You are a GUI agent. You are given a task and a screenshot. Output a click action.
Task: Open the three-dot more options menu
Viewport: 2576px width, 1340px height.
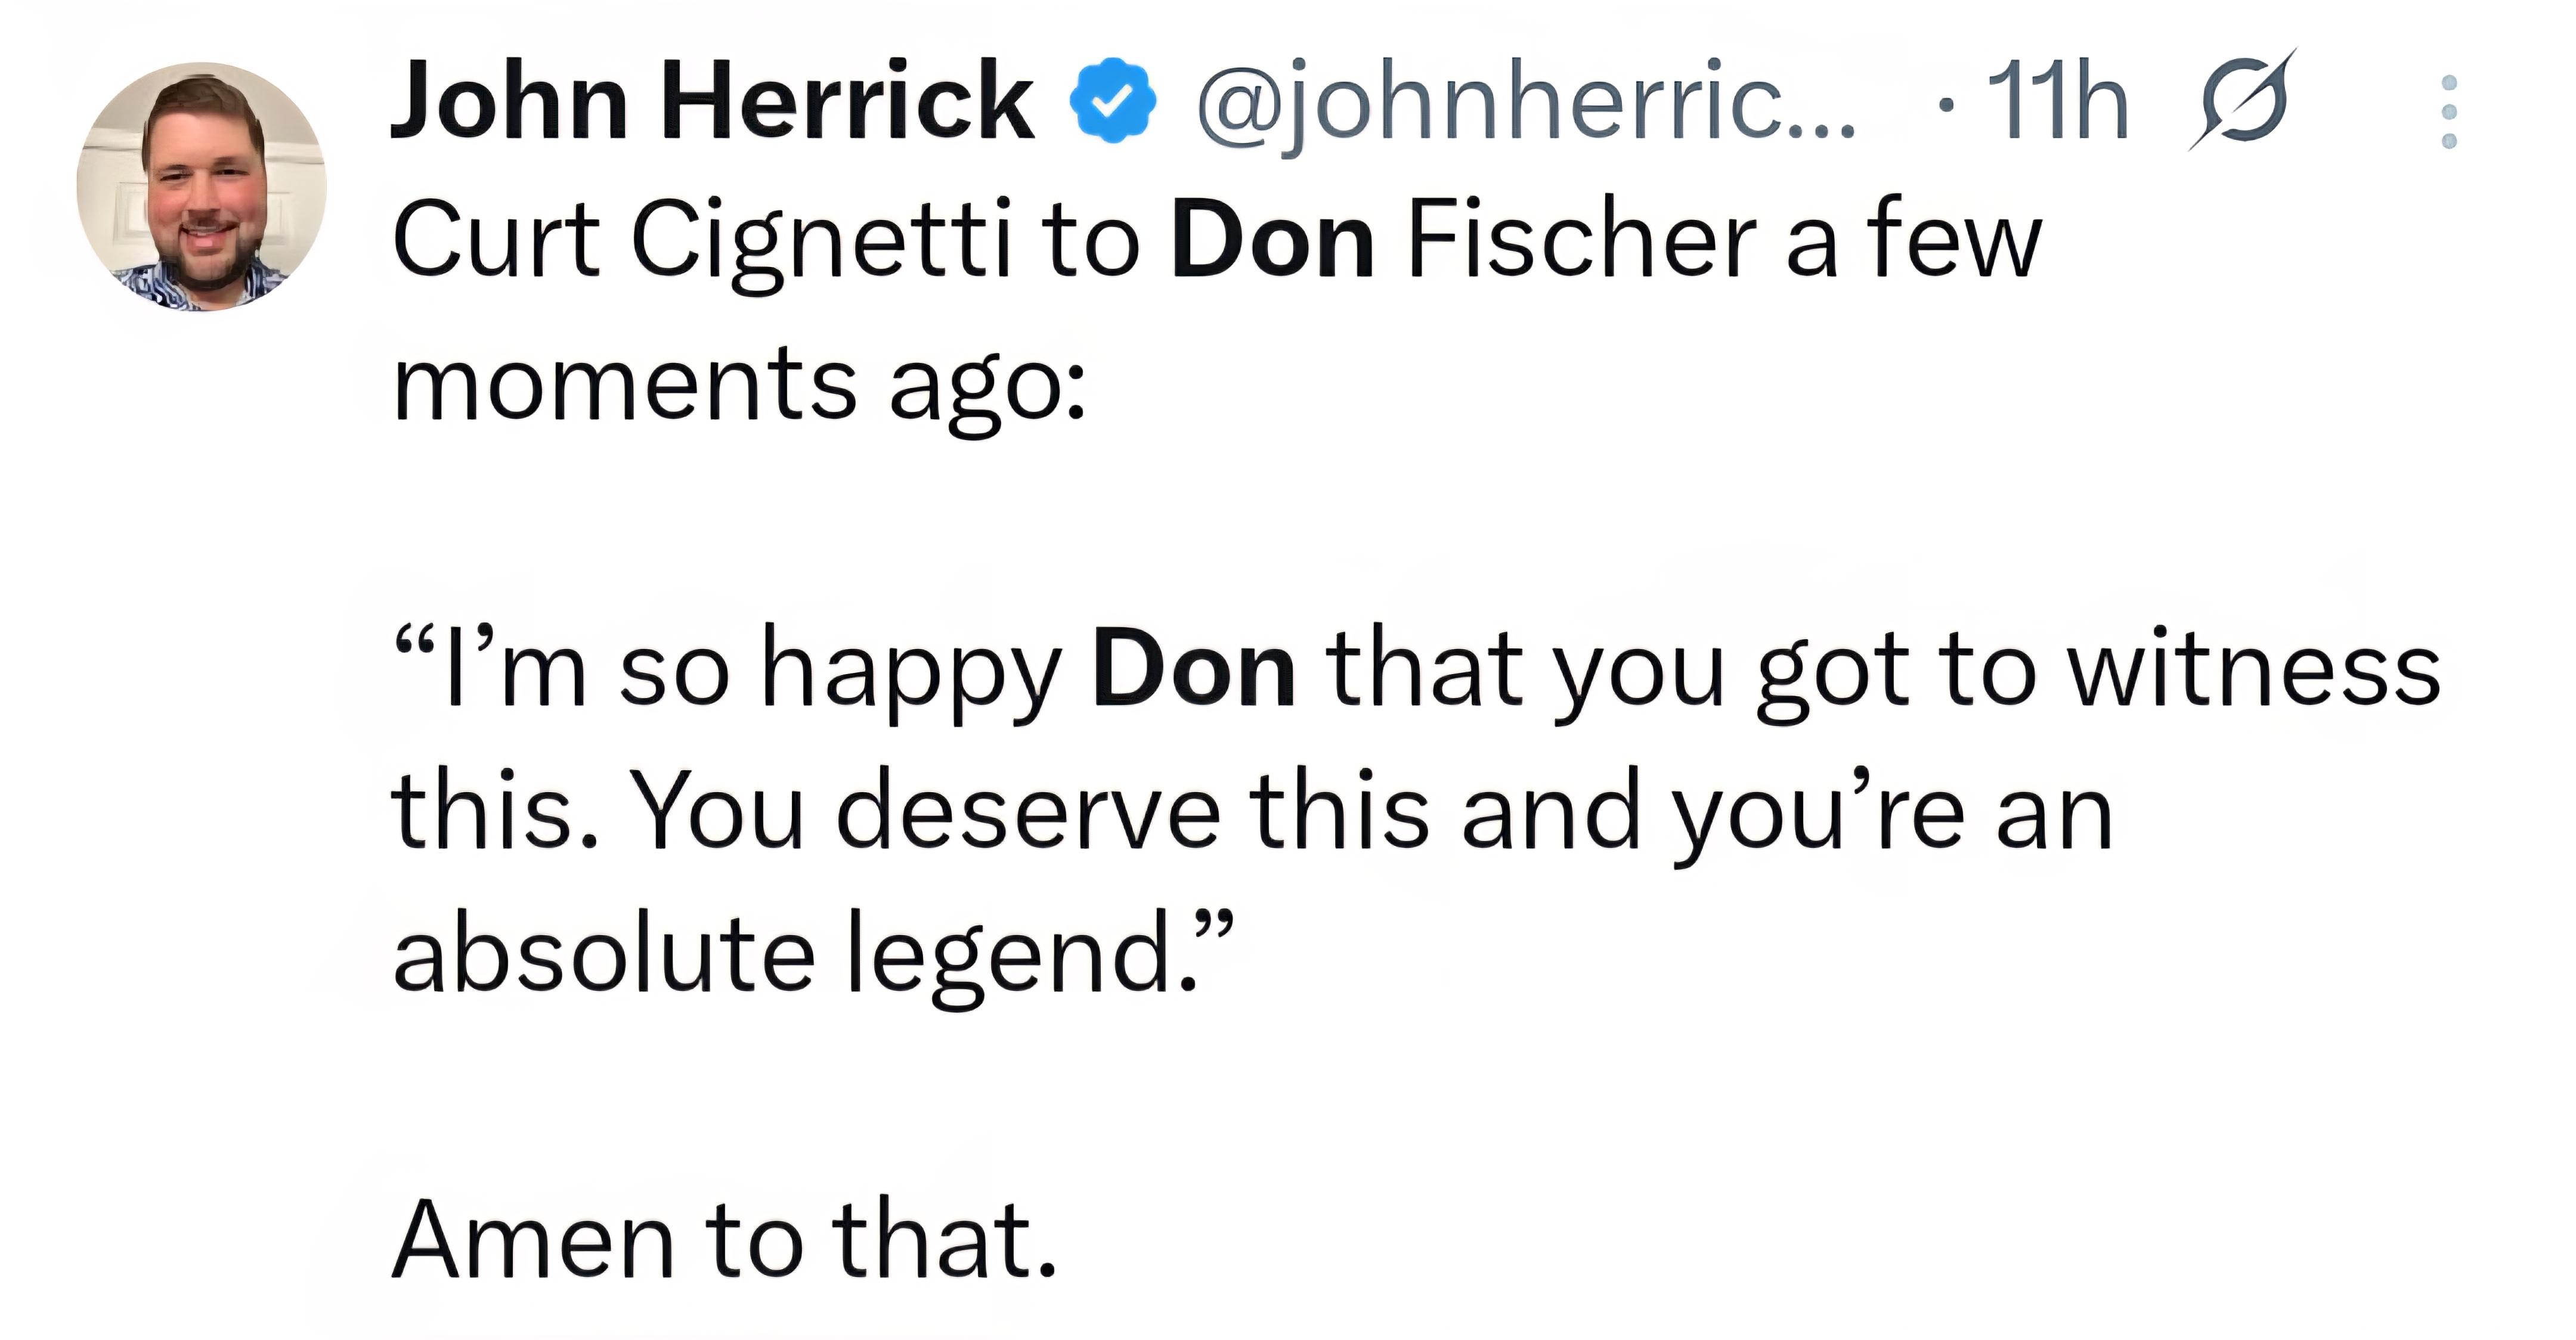2448,111
